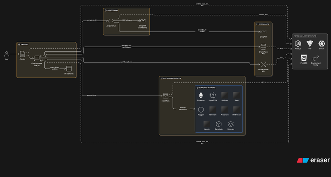Click the Vite logo icon
This screenshot has height=177, width=331.
click(x=309, y=43)
